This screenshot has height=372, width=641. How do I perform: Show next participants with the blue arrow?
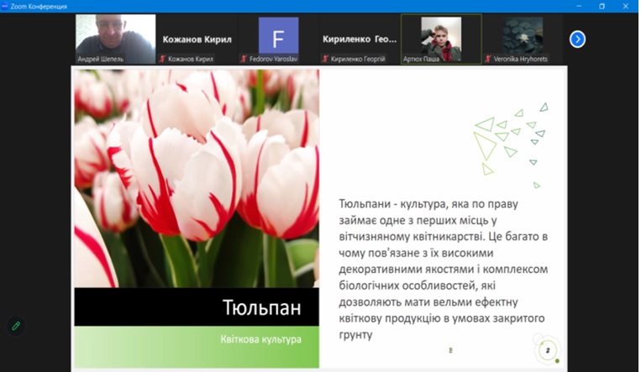point(577,39)
